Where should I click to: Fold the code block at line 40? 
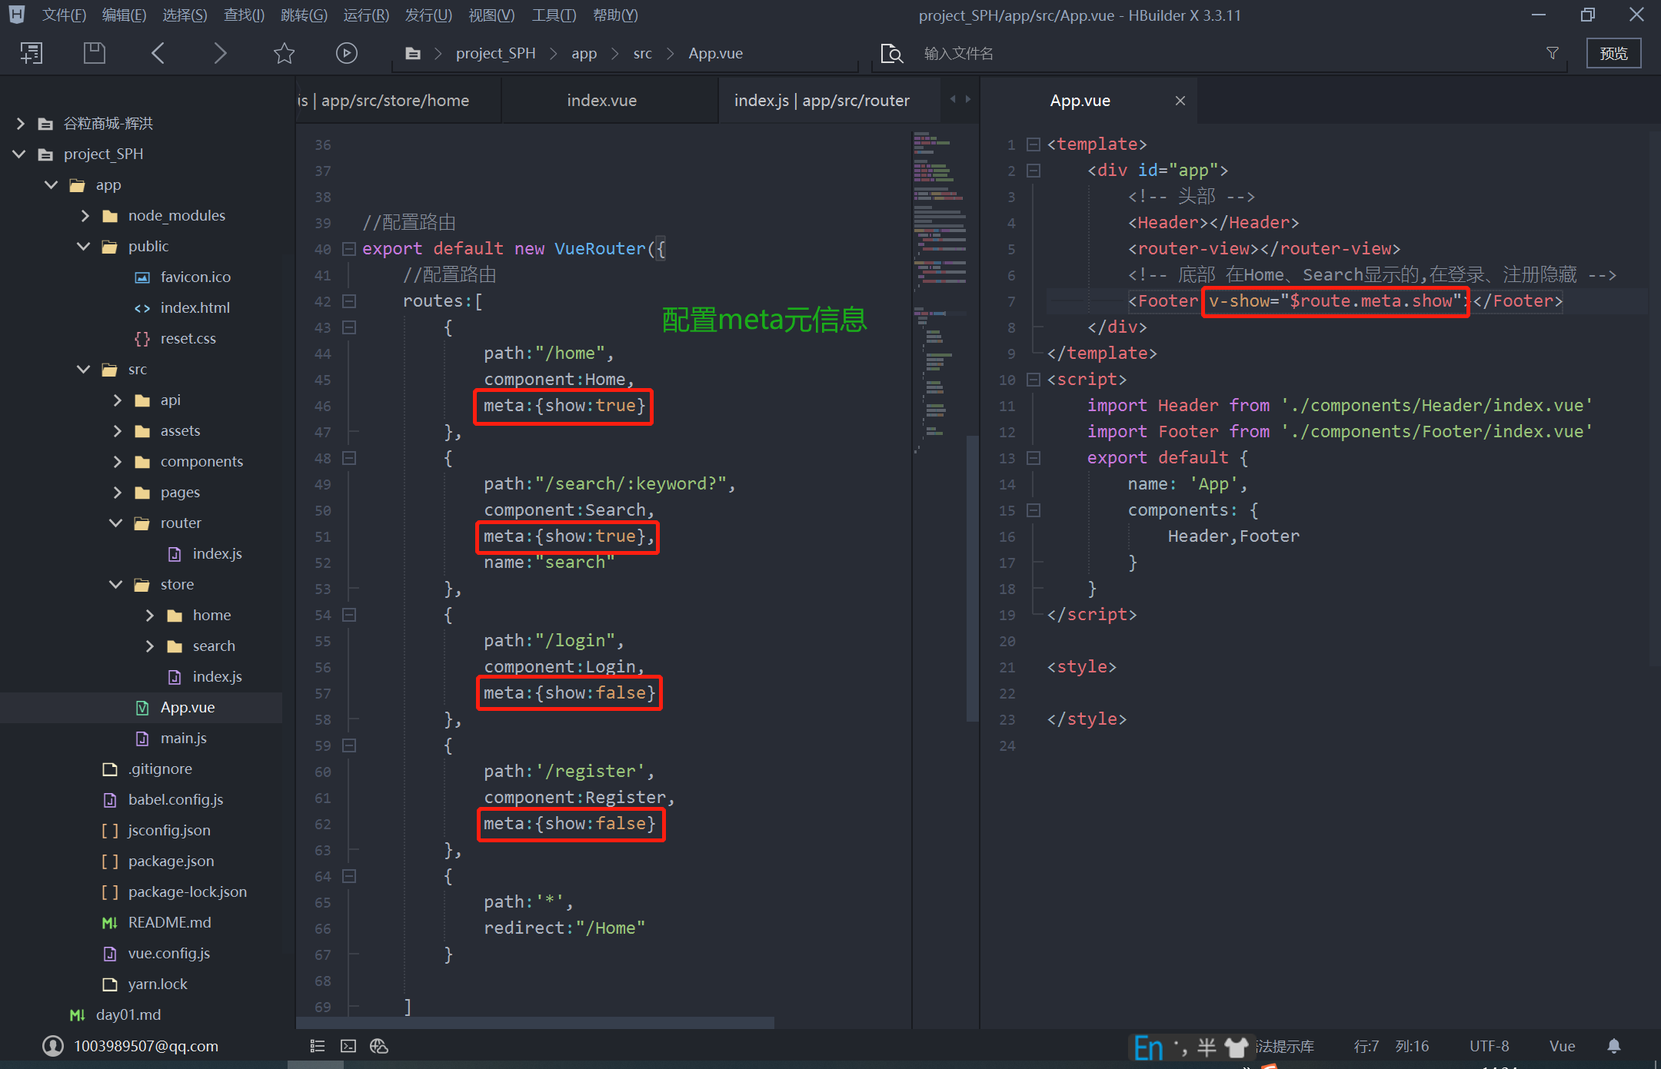[x=348, y=249]
